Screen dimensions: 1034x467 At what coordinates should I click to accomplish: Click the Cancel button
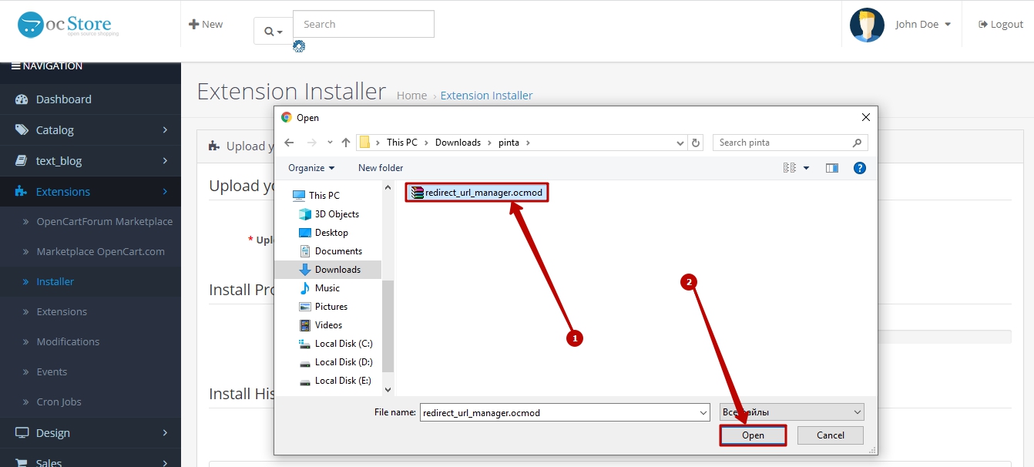click(830, 435)
